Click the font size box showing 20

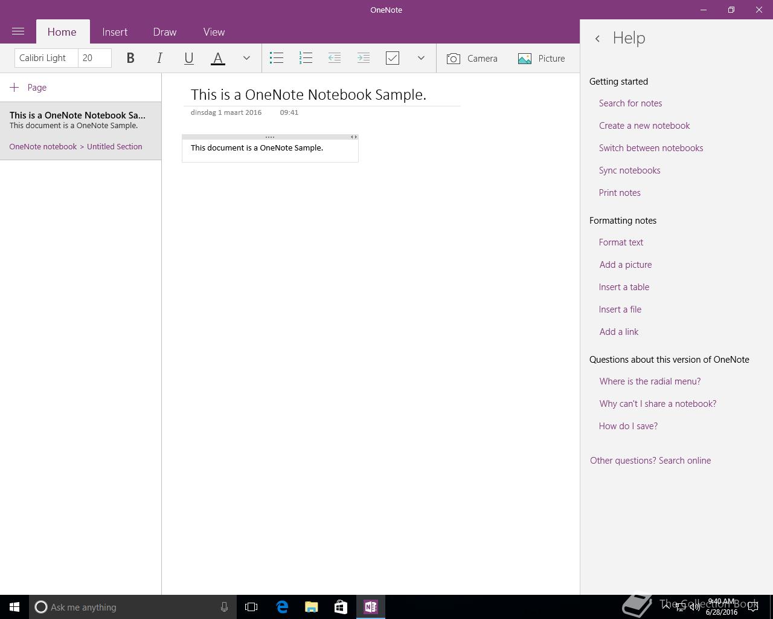pos(95,58)
